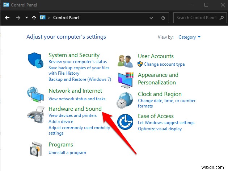Open the recent locations dropdown arrow

pyautogui.click(x=26, y=18)
